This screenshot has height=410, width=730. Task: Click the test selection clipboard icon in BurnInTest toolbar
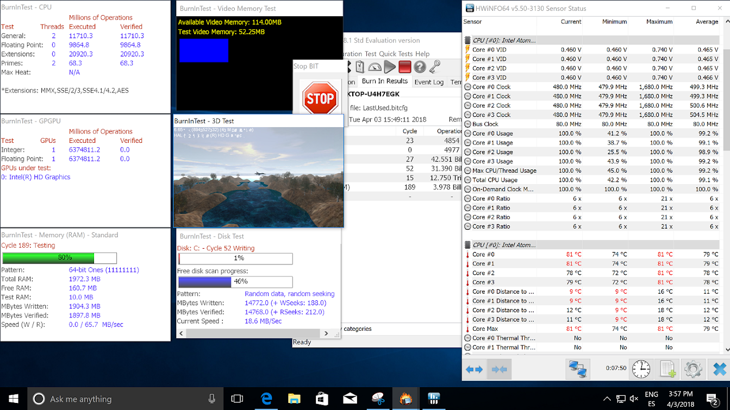tap(360, 67)
